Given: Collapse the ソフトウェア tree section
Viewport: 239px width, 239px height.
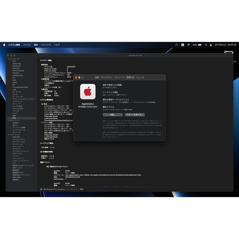Looking at the screenshot, I should point(9,135).
